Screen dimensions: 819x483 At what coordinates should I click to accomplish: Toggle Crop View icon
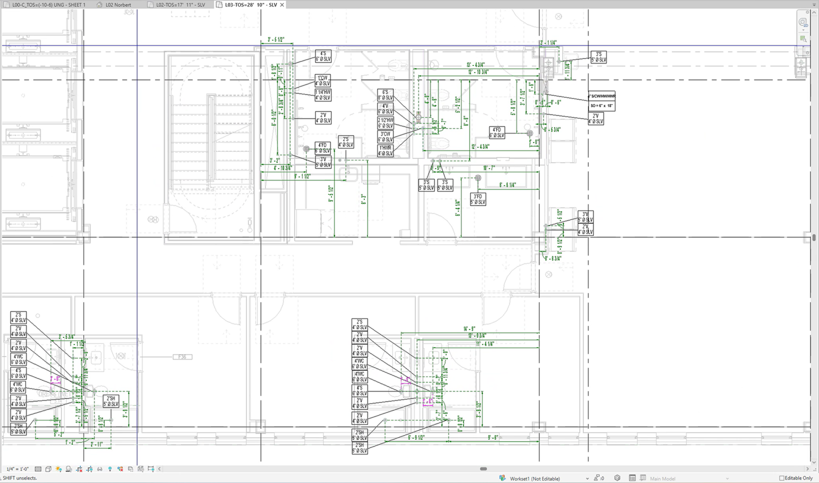click(79, 469)
